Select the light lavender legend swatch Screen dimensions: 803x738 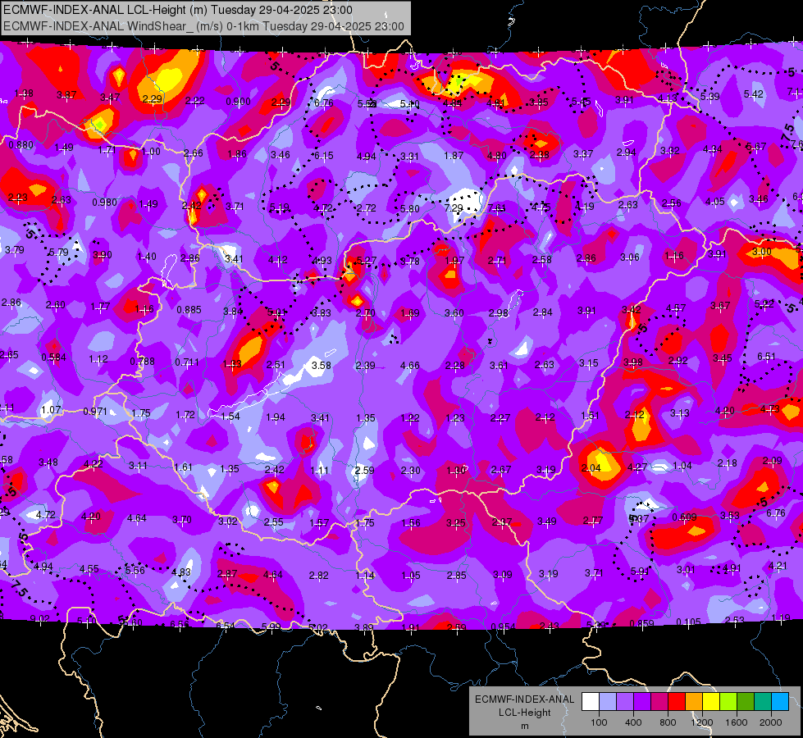click(x=608, y=702)
